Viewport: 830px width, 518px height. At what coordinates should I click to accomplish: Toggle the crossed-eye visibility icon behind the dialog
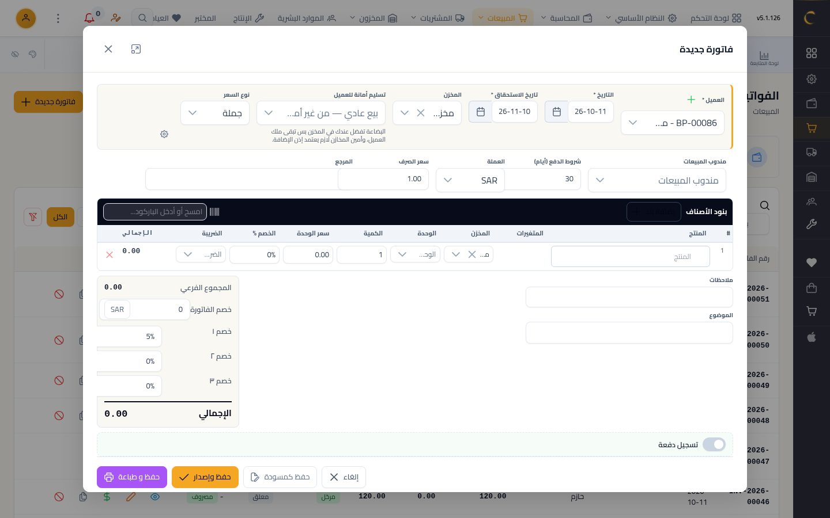(15, 54)
